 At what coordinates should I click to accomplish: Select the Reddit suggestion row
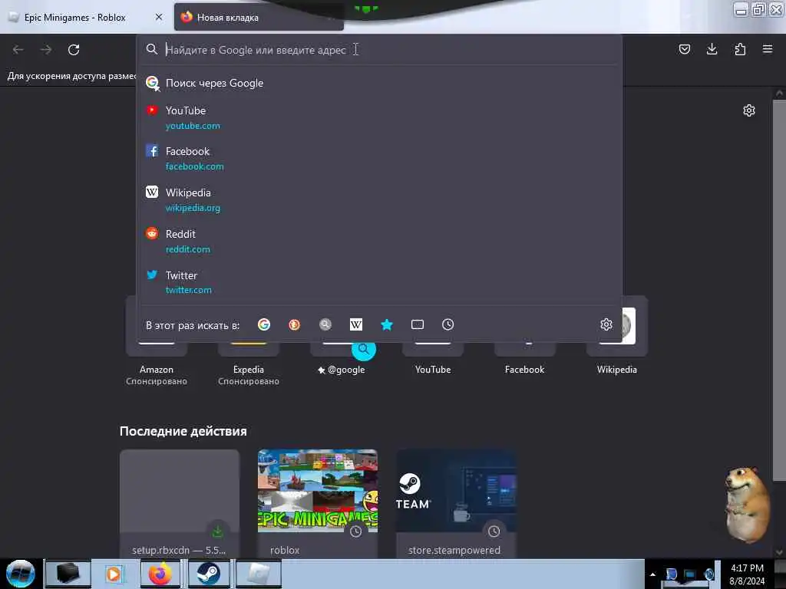(379, 242)
